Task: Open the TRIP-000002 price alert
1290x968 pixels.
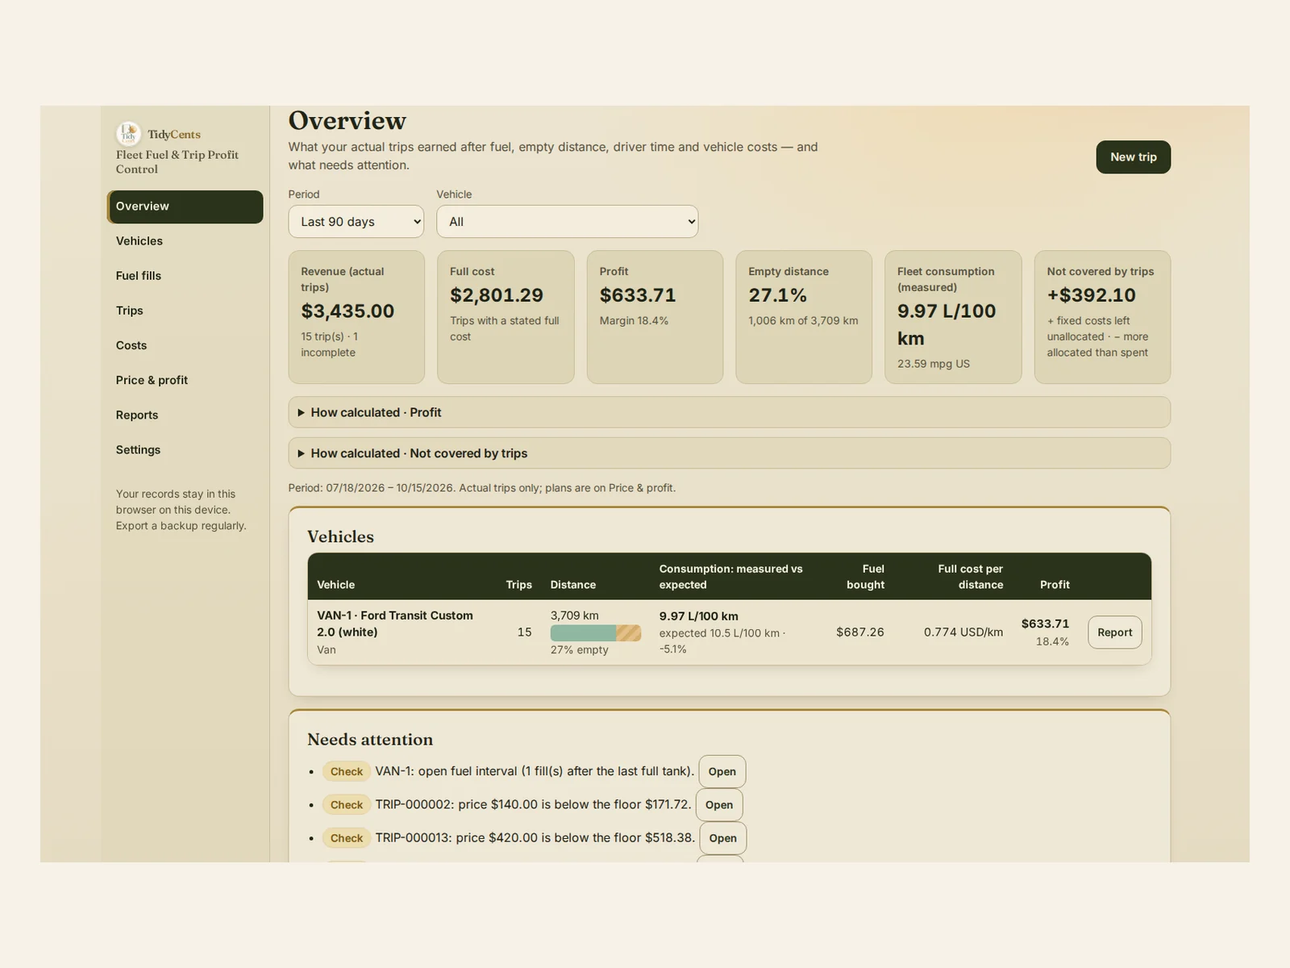Action: [719, 805]
